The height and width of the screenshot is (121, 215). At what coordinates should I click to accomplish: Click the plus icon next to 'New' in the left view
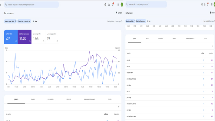[x=33, y=21]
